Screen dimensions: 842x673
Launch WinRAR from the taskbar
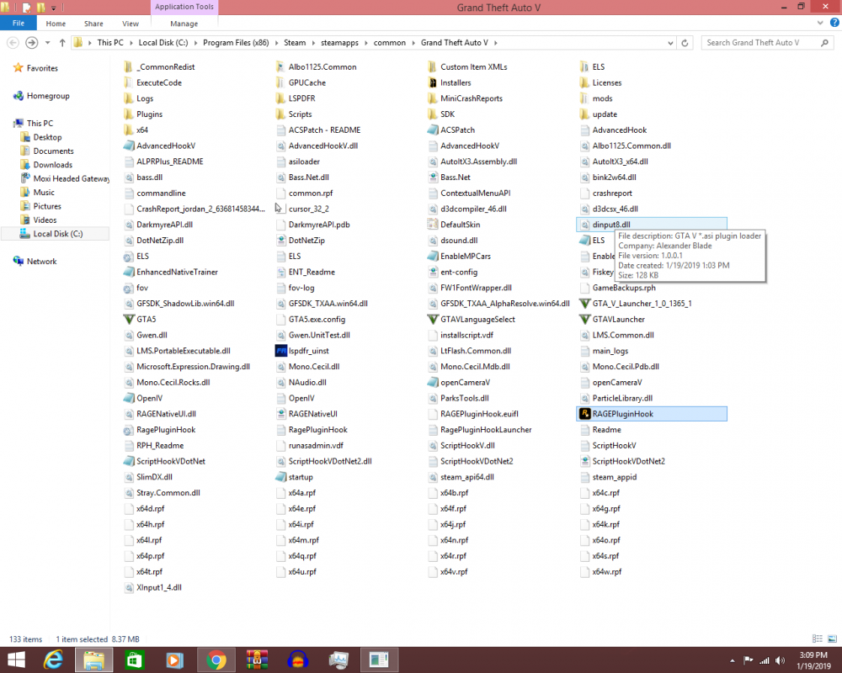(x=257, y=660)
